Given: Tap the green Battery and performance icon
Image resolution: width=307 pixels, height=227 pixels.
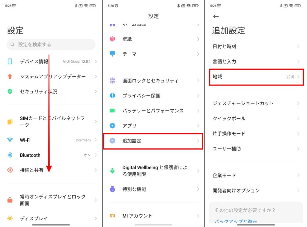Looking at the screenshot, I should 112,110.
